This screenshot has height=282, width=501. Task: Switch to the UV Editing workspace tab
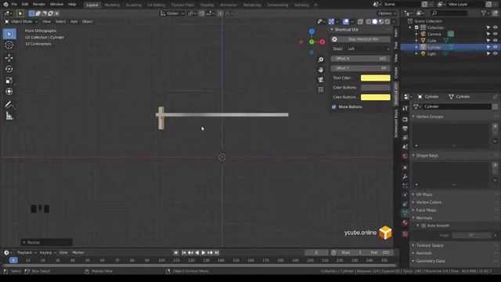click(157, 5)
